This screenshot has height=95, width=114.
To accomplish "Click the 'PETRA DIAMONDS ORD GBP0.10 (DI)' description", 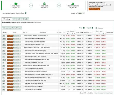I will [x=39, y=78].
